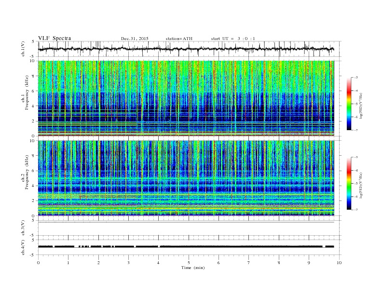Screen dimensions: 382x295
Task: Select the "start UT = 3 :0 :1" text
Action: (233, 39)
